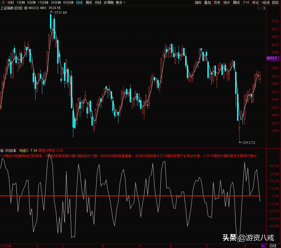
Task: Click the 3312.72 low price annotation
Action: coord(249,143)
